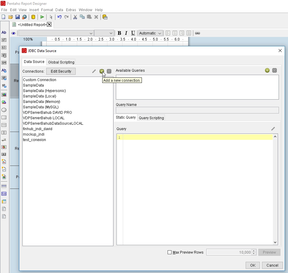Run the report preview with green play icon
The height and width of the screenshot is (273, 288).
42,17
